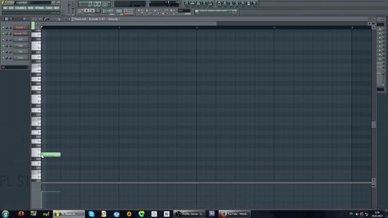The image size is (388, 218).
Task: Switch to FL Studio 11 taskbar button
Action: pos(69,214)
